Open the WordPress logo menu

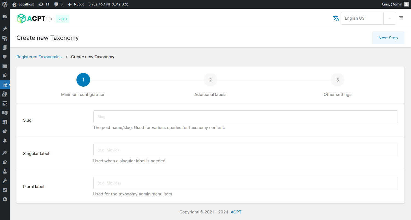[x=5, y=4]
